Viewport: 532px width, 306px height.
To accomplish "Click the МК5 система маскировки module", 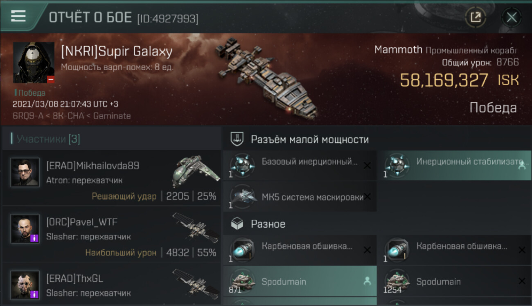I will (x=300, y=197).
